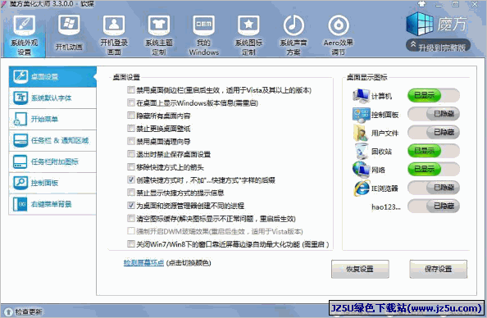Uncheck 创建快捷方式时不加快捷方式字样的后缀

pyautogui.click(x=130, y=179)
